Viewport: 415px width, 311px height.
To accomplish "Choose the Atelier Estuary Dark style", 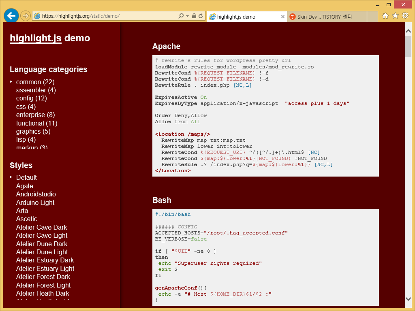I will 45,260.
